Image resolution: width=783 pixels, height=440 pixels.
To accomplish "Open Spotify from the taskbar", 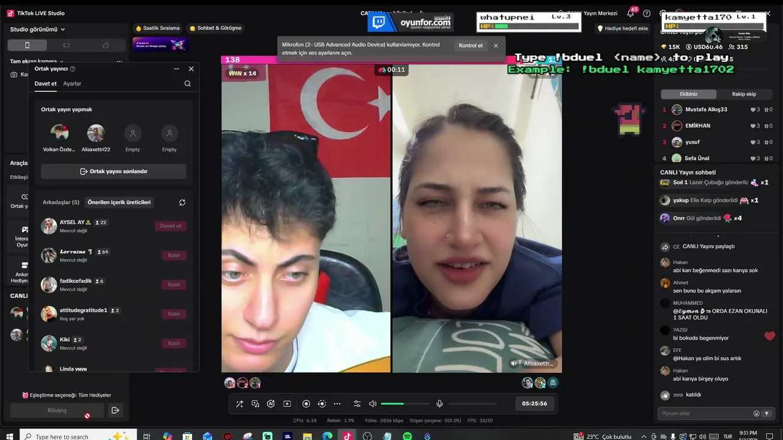I will click(407, 436).
